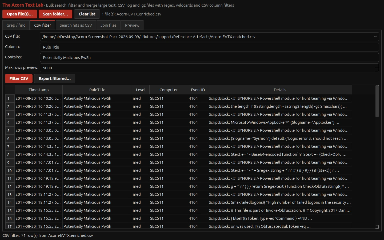The width and height of the screenshot is (384, 240).
Task: Click Details cell 'the length if' in row 2
Action: [280, 106]
